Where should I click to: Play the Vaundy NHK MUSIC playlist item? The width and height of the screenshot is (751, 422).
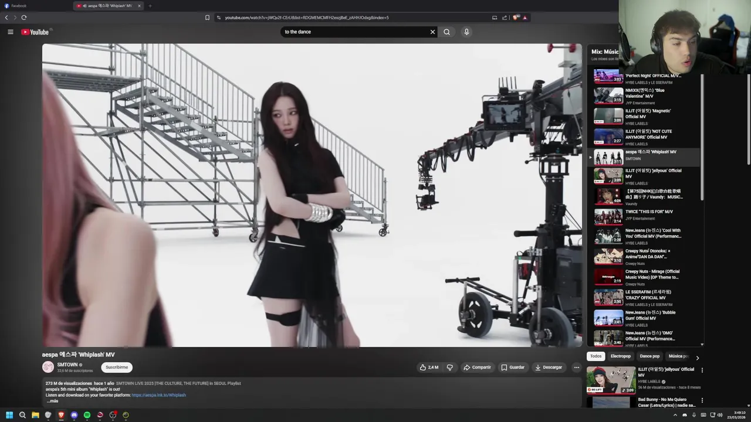(645, 196)
